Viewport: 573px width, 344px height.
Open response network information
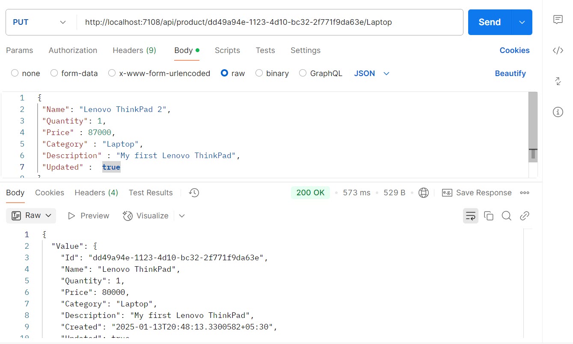423,193
